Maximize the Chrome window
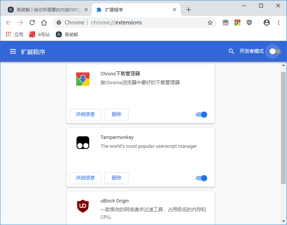Screen dimensions: 287x225 tap(261, 6)
